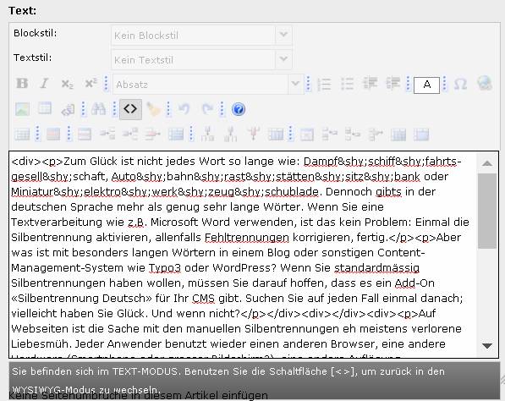
Task: Click the A text style indicator box
Action: (426, 85)
